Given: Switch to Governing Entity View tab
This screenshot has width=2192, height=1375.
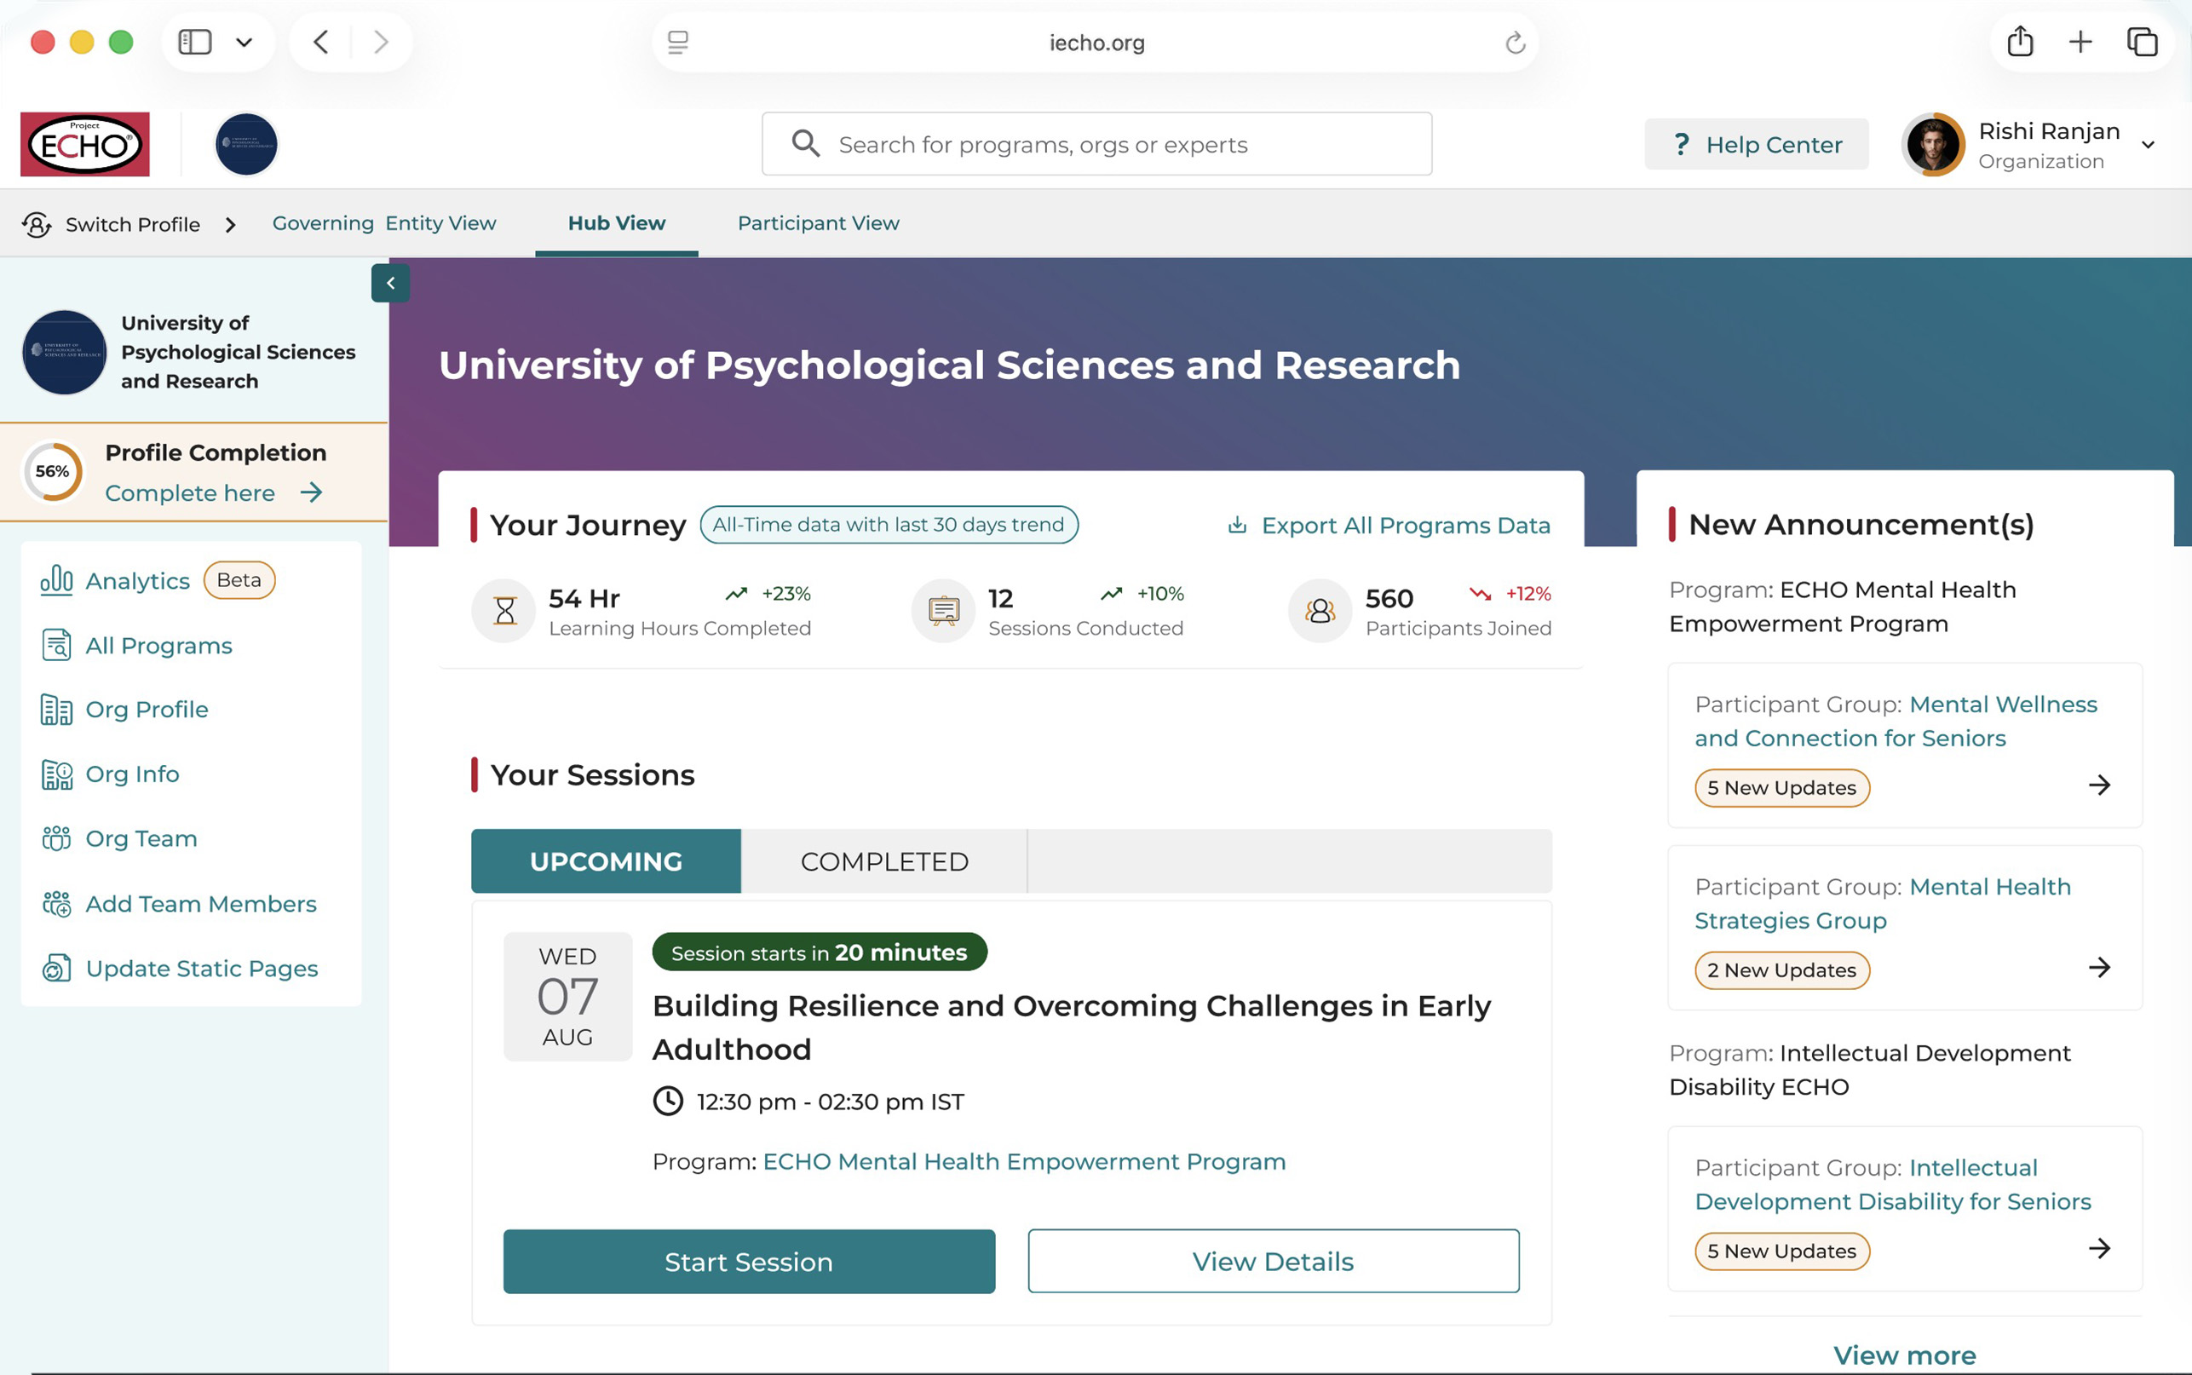Looking at the screenshot, I should click(x=383, y=223).
